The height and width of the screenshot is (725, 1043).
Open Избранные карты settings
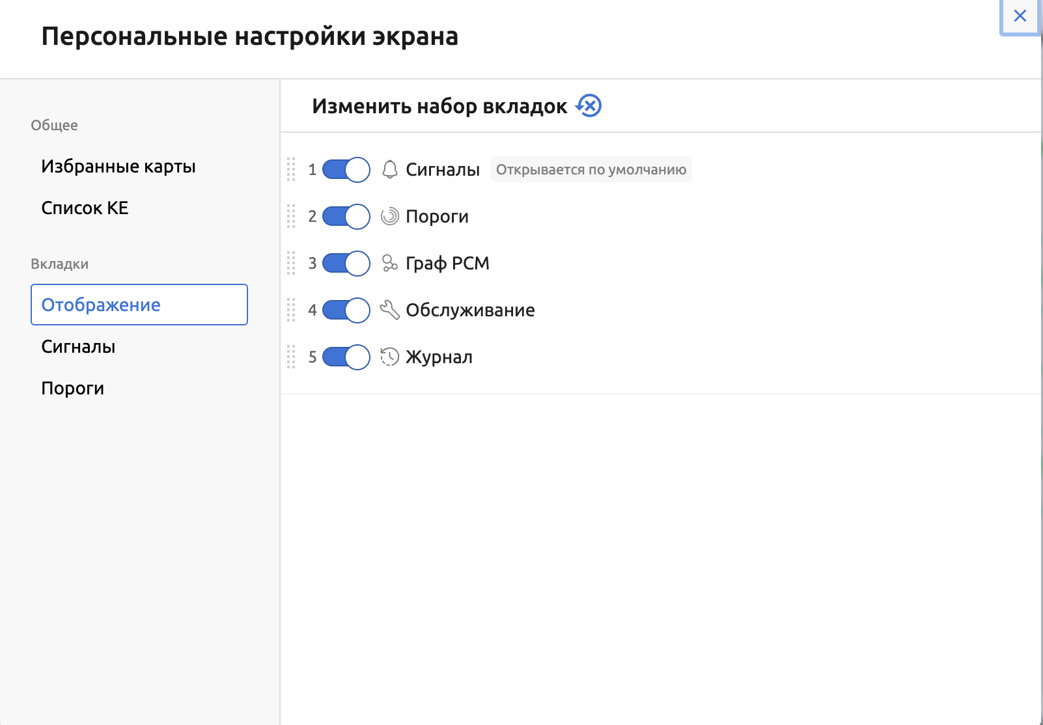(x=118, y=166)
